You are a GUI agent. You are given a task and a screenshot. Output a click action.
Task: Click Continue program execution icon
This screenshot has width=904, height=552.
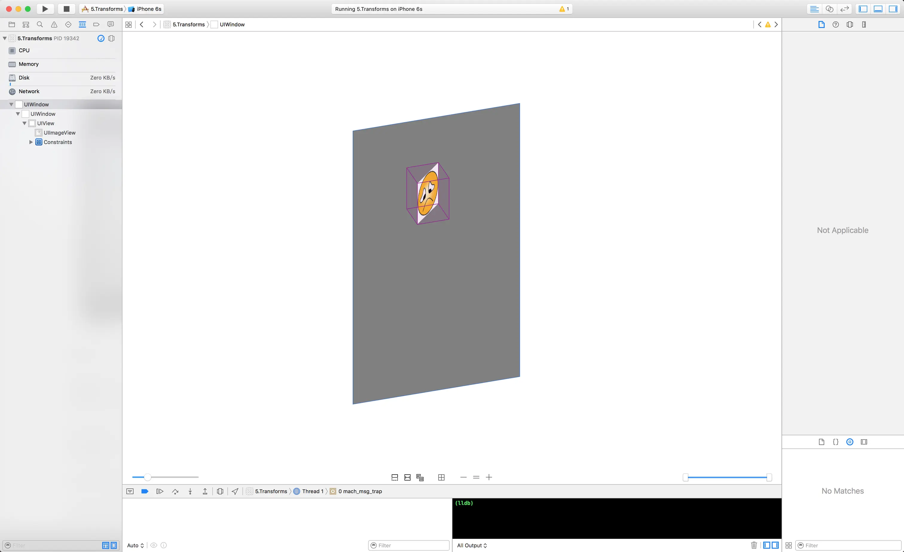(160, 492)
